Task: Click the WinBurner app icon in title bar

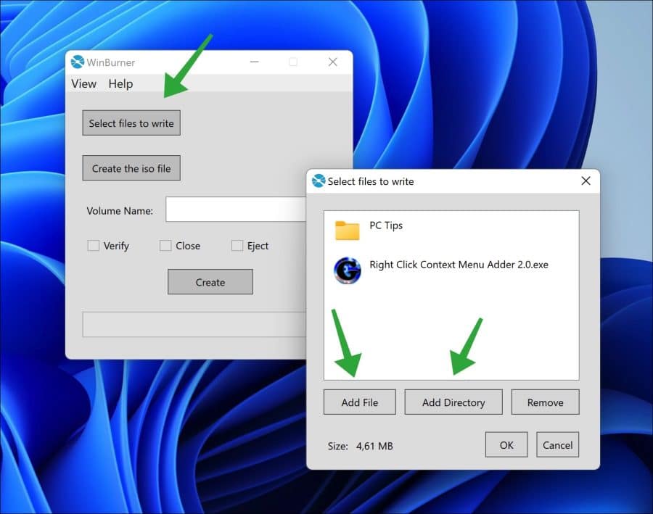Action: point(78,62)
